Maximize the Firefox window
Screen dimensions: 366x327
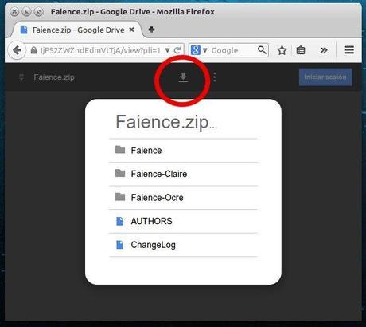point(39,11)
